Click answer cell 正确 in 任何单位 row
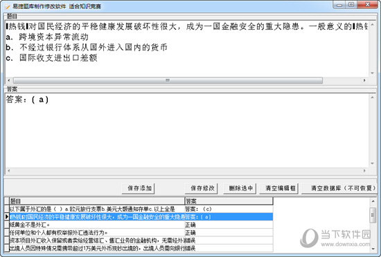Image resolution: width=381 pixels, height=257 pixels. (x=229, y=233)
